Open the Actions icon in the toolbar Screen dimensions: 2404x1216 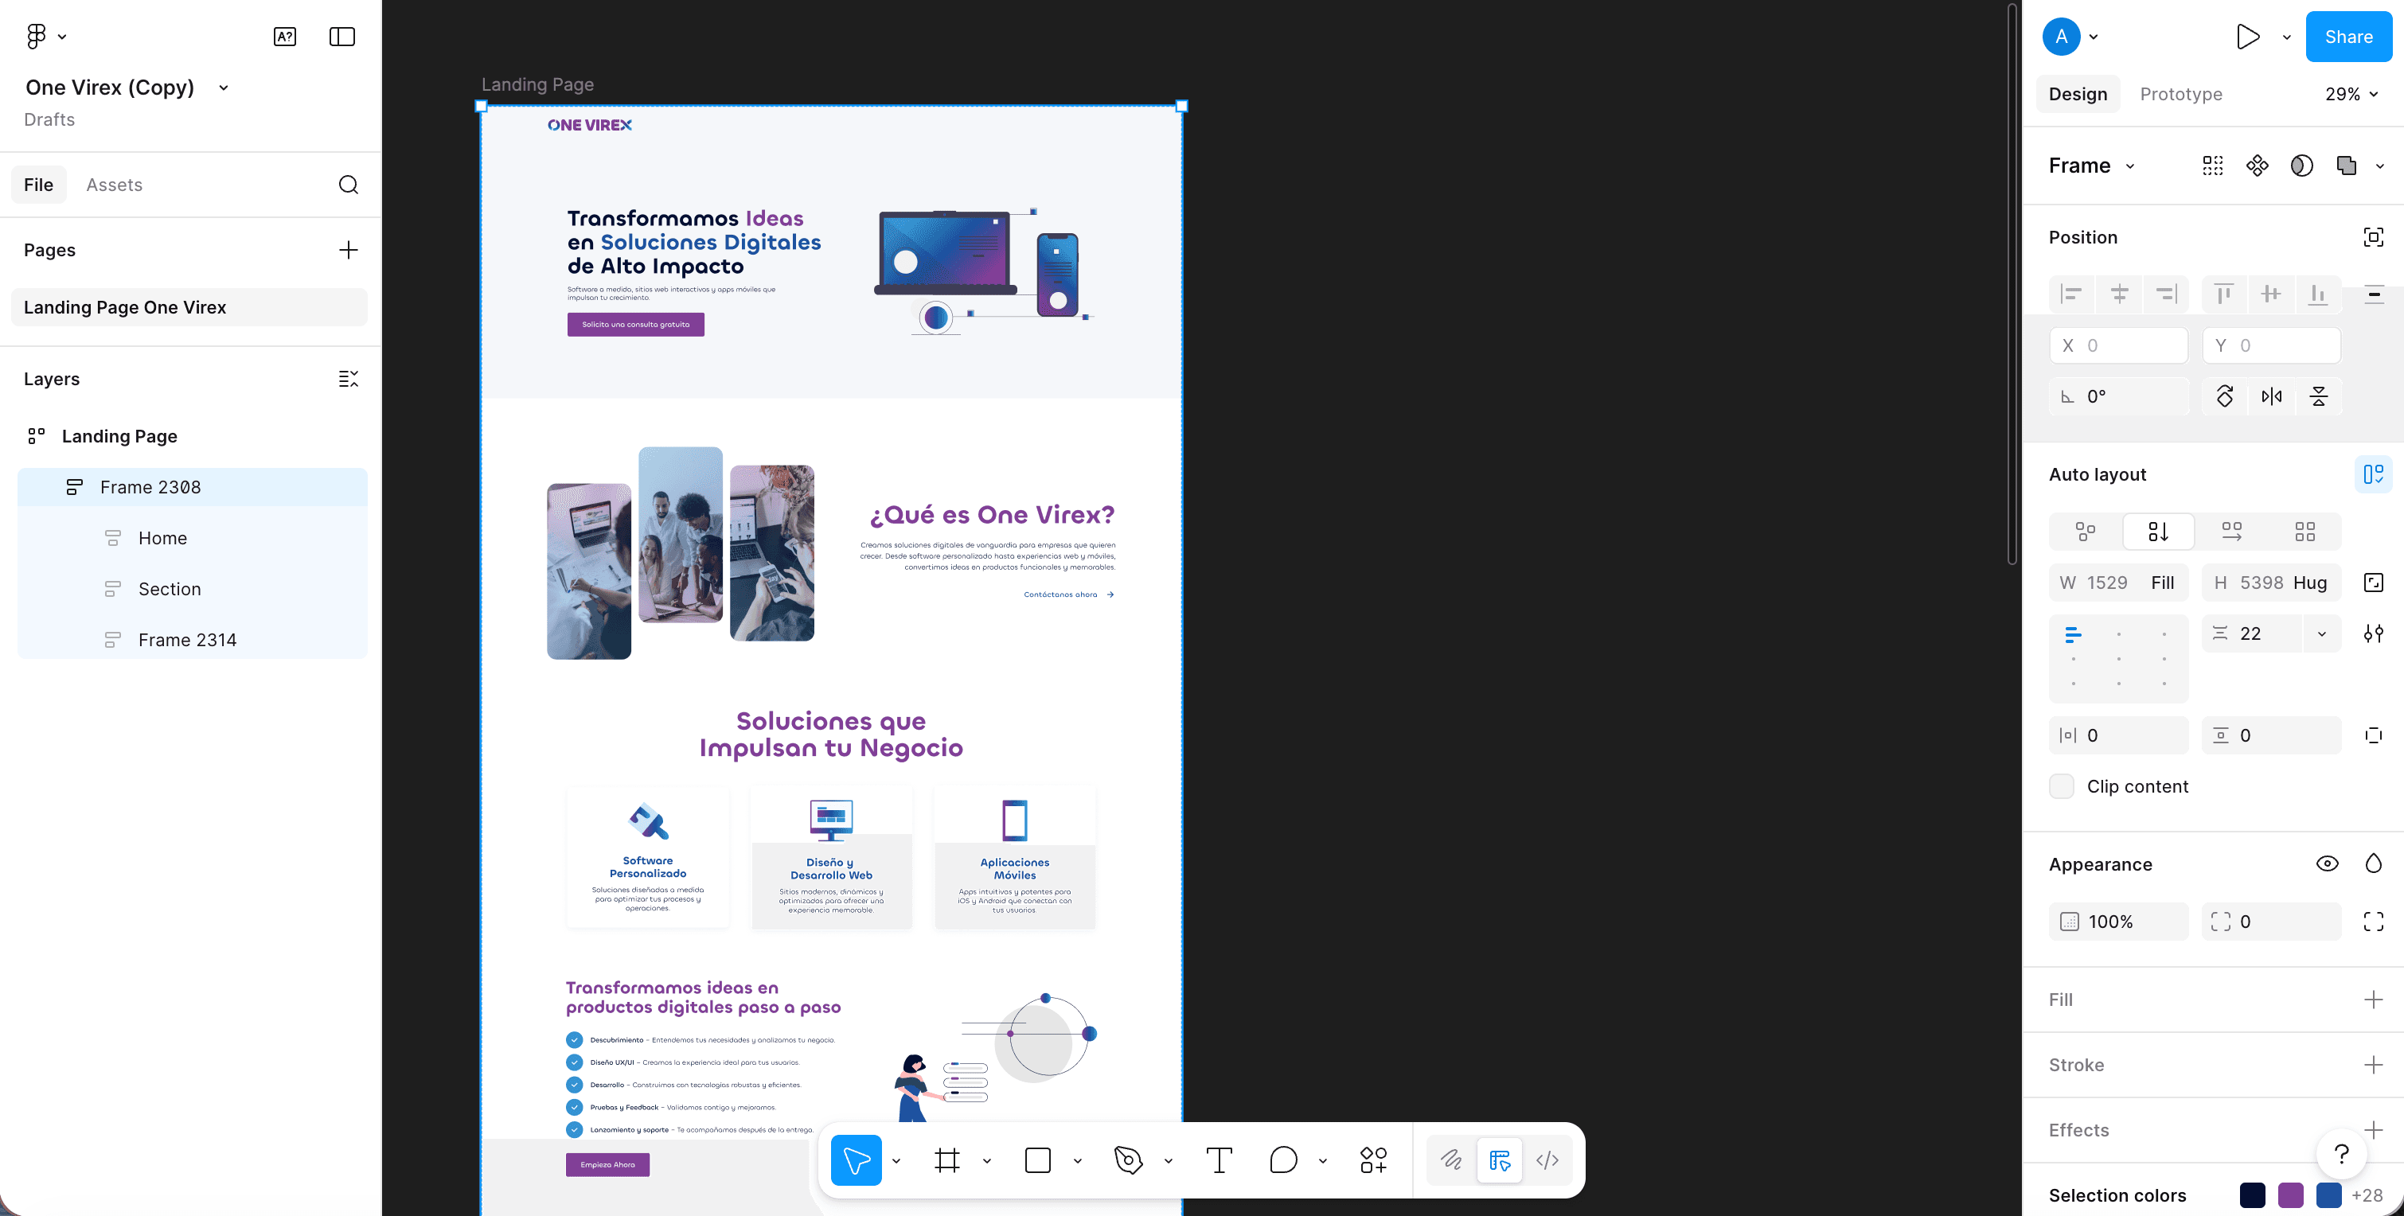[1372, 1160]
